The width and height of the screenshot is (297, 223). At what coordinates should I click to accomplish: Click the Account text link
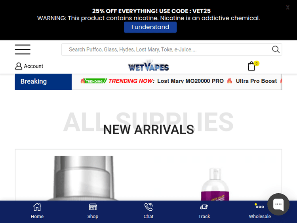pos(34,66)
